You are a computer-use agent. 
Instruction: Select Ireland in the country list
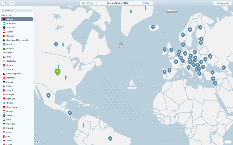click(17, 128)
